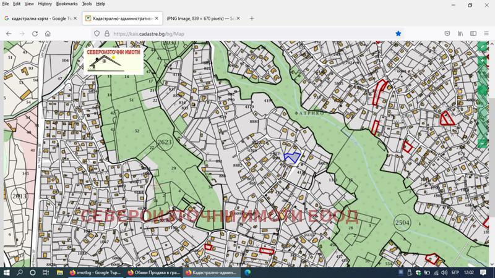Open the Library bookshelf icon

click(460, 33)
